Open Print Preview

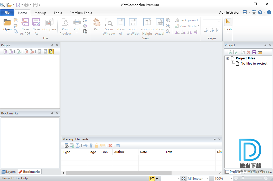pyautogui.click(x=65, y=26)
